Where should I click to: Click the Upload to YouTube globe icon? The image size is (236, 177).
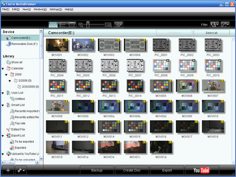click(8, 154)
